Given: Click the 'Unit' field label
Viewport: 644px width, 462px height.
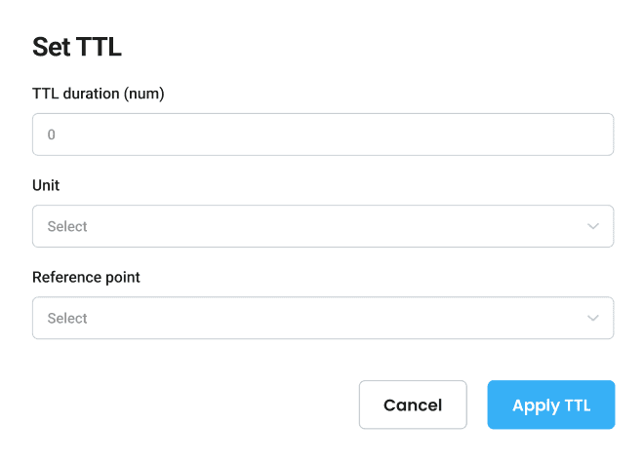Looking at the screenshot, I should coord(46,185).
